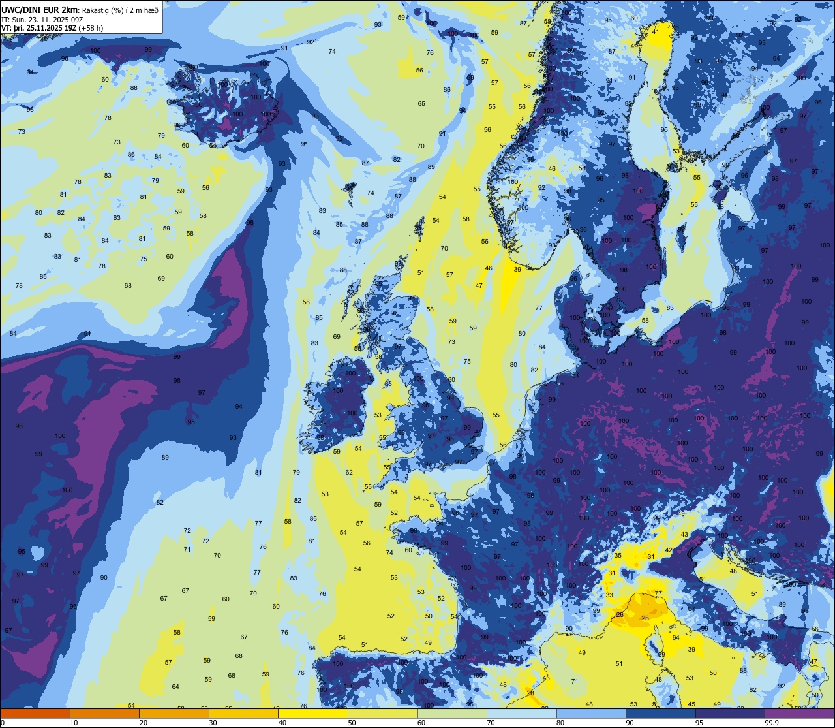Click the '35' humidity value over the Alps

click(x=618, y=555)
